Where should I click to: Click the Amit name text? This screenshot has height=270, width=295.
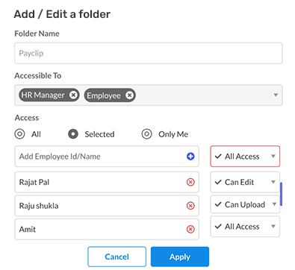point(28,229)
